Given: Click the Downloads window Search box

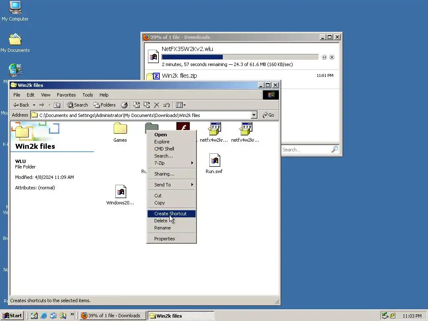Looking at the screenshot, I should [306, 150].
